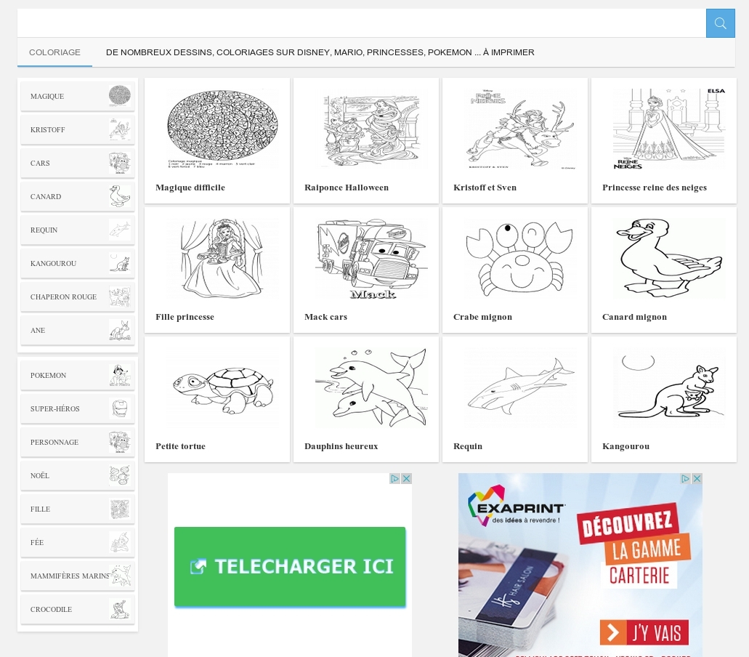Open the Dauphins heureux dolphins drawing

(x=371, y=388)
